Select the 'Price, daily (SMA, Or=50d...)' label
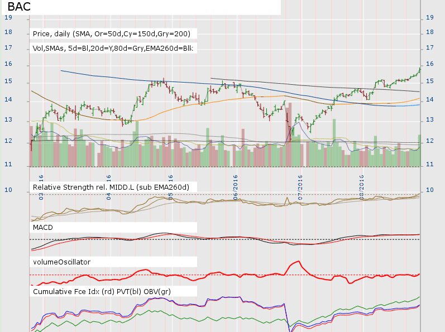Viewport: 445px width, 332px height. [112, 33]
